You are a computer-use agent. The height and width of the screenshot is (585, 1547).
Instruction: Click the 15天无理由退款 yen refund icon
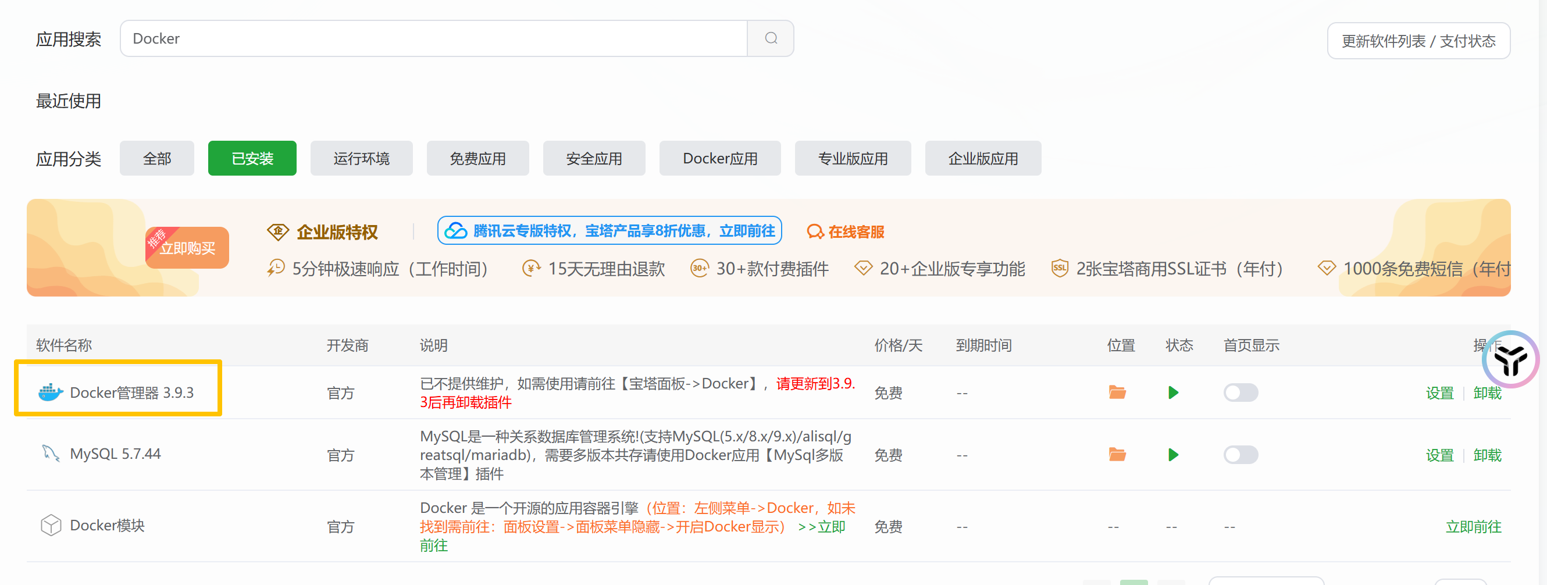point(531,269)
